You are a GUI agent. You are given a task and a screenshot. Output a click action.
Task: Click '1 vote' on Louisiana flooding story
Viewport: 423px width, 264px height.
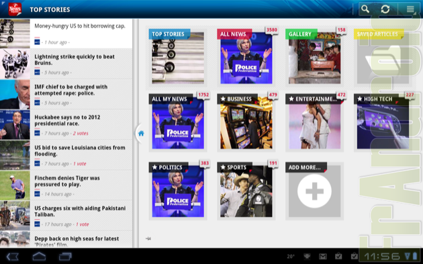80,164
